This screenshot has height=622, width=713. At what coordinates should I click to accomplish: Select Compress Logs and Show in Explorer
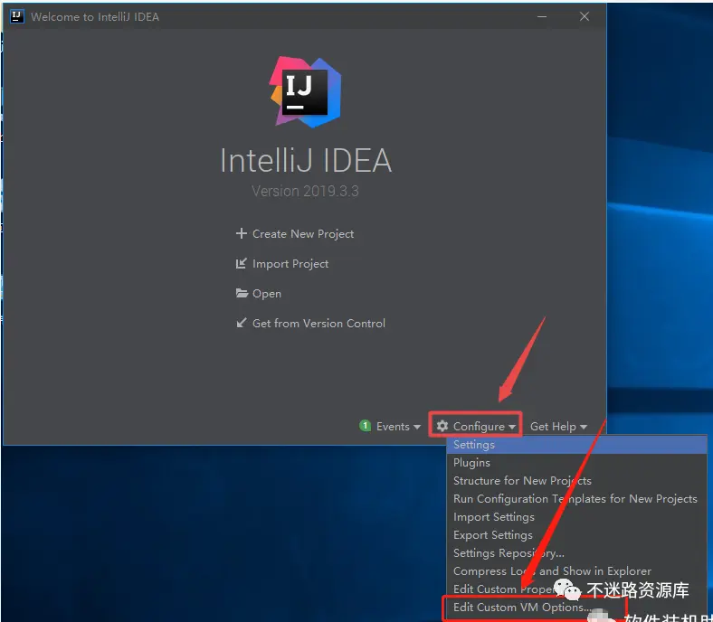point(576,571)
